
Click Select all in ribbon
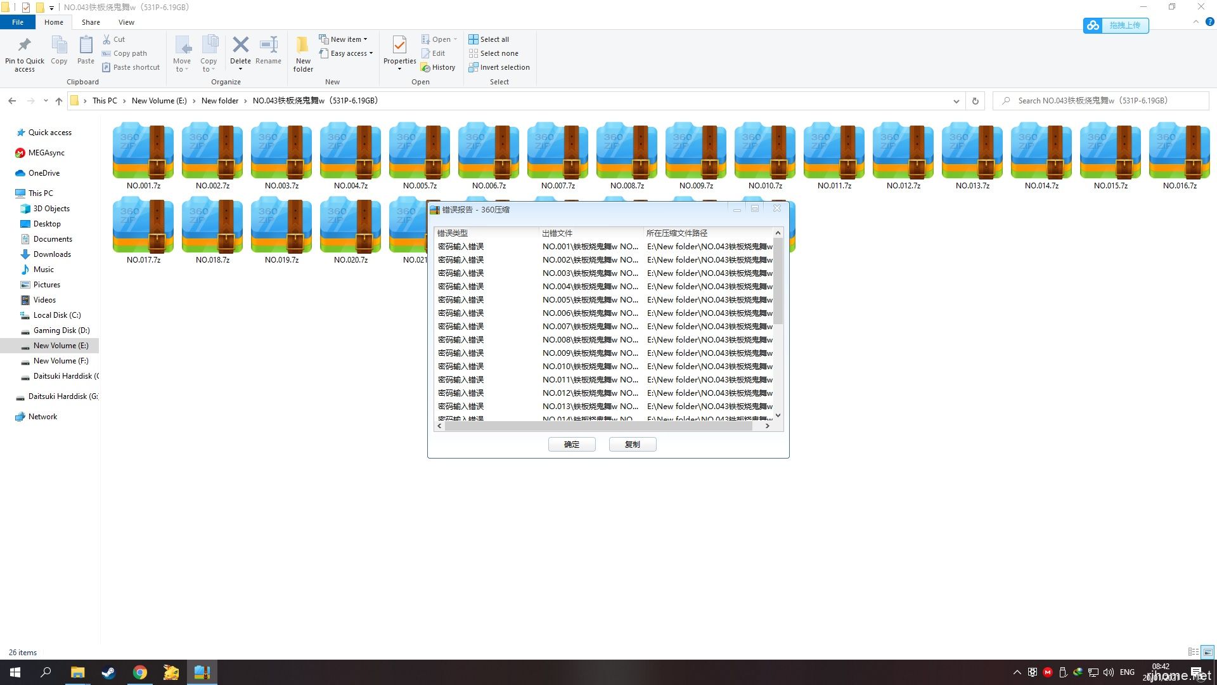pos(489,39)
